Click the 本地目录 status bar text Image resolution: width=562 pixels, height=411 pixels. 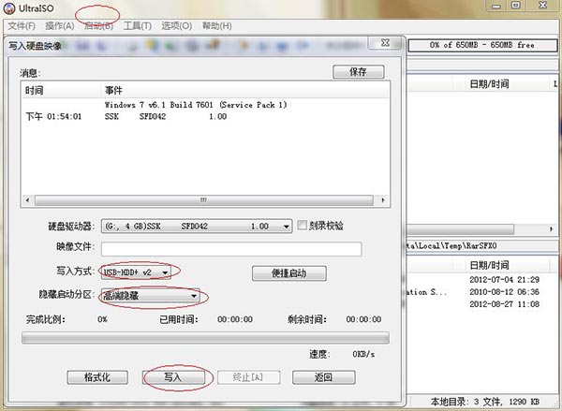coord(485,402)
